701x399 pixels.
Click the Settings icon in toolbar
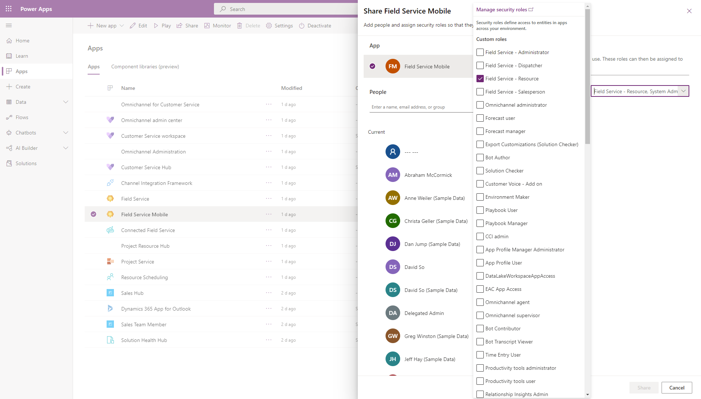[x=269, y=26]
